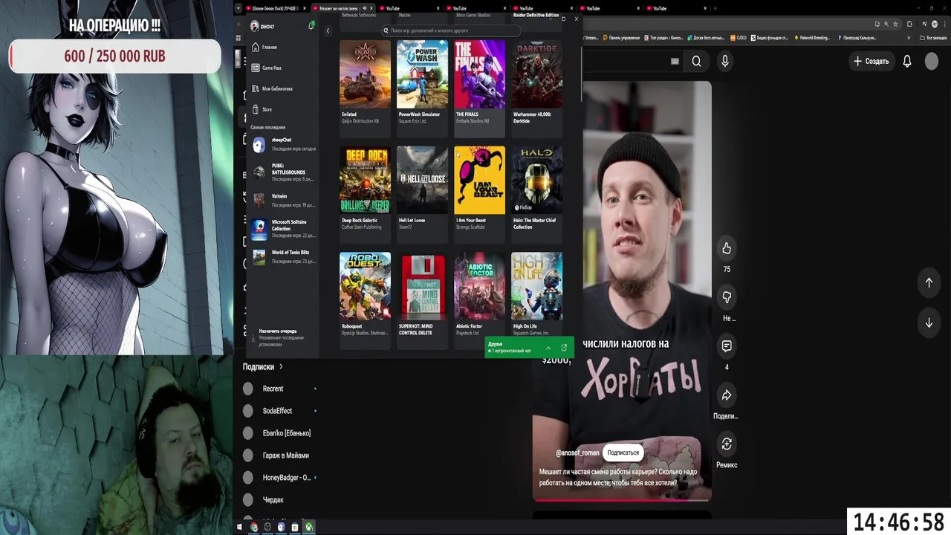Open Чердак channel in subscriptions
The height and width of the screenshot is (535, 951).
click(x=280, y=500)
